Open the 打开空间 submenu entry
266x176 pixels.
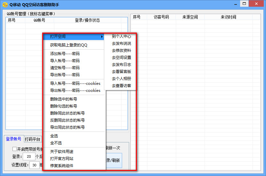coord(74,36)
